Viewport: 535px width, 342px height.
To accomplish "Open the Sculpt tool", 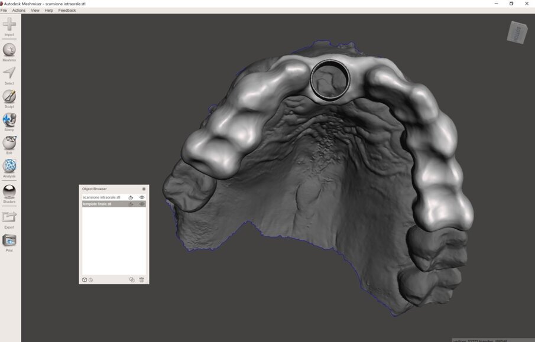I will [x=9, y=96].
